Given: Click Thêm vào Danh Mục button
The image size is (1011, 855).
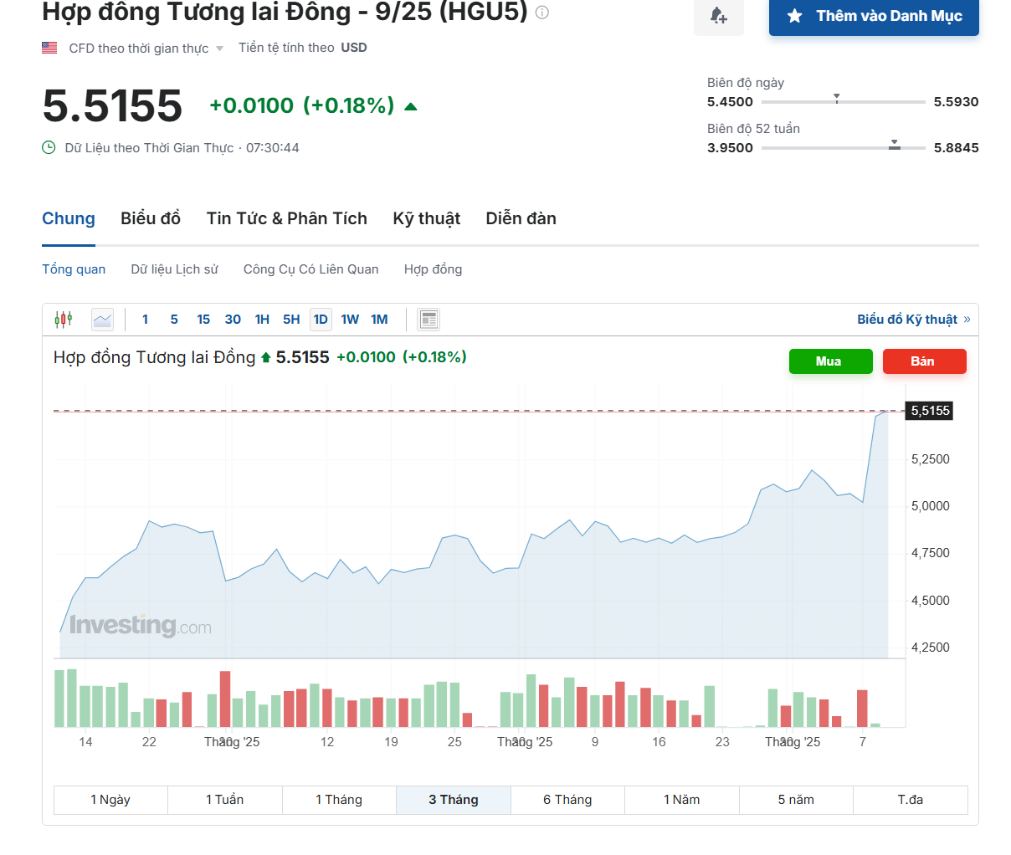Looking at the screenshot, I should tap(874, 16).
